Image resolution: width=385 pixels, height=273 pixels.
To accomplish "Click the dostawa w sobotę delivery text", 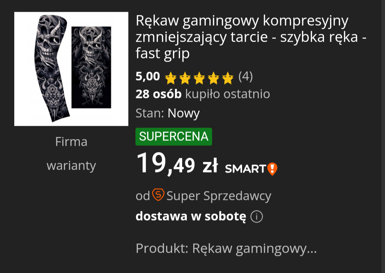I will coord(191,217).
